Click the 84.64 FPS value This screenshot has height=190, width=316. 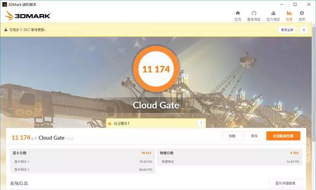(x=146, y=170)
